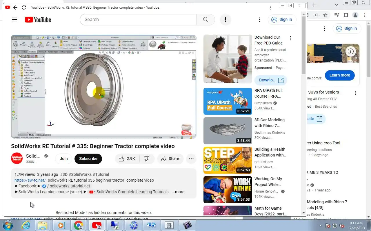Open the Work With Me thumbnail 3:57:03
Screen dimensions: 371x231
228,190
